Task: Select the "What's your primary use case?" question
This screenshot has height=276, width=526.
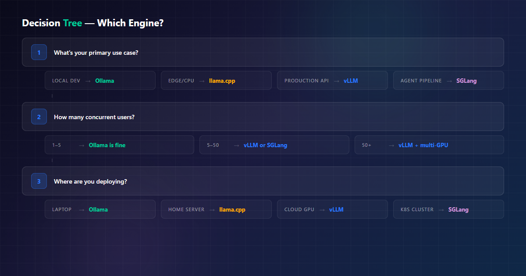Action: [263, 52]
